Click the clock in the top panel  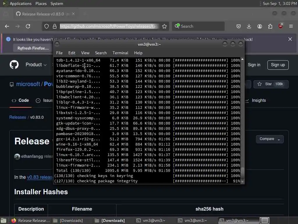point(280,3)
